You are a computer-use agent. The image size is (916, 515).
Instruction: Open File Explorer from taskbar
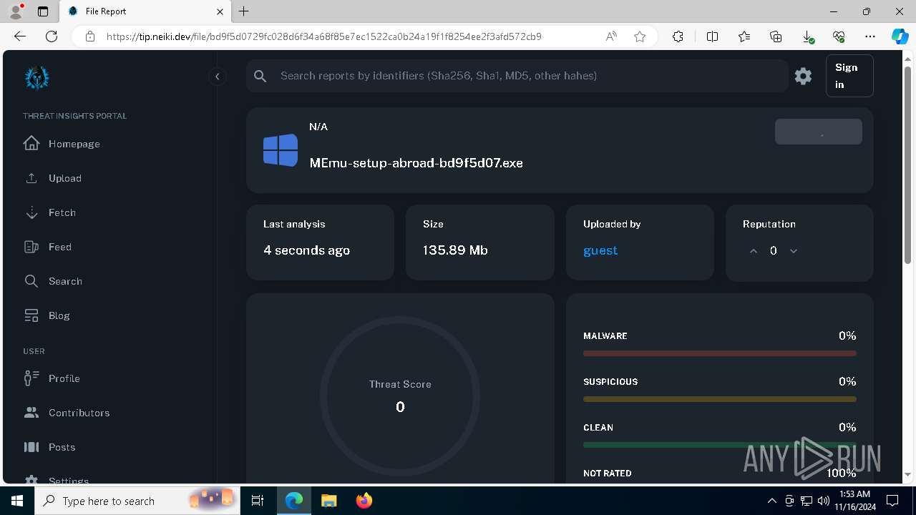click(x=329, y=501)
